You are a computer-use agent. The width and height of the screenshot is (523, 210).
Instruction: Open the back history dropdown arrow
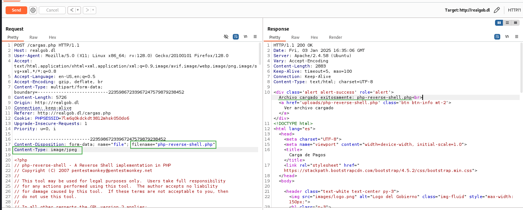point(78,10)
